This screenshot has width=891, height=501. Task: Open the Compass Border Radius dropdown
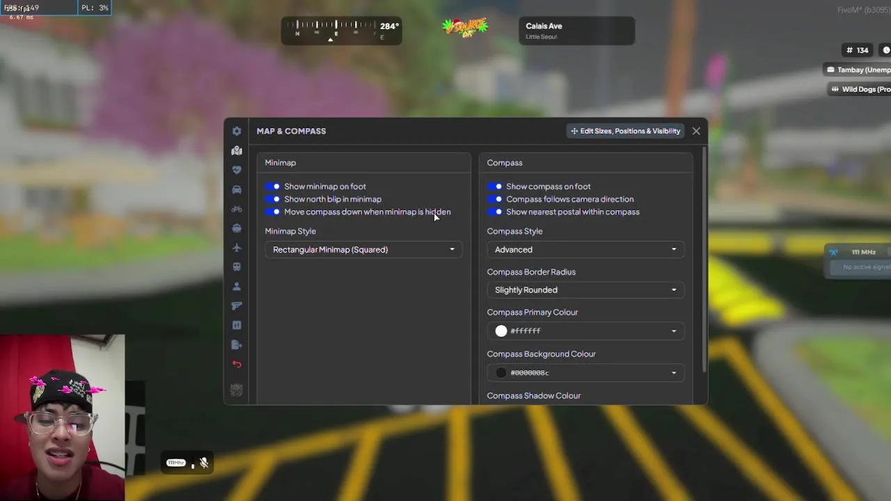(585, 289)
